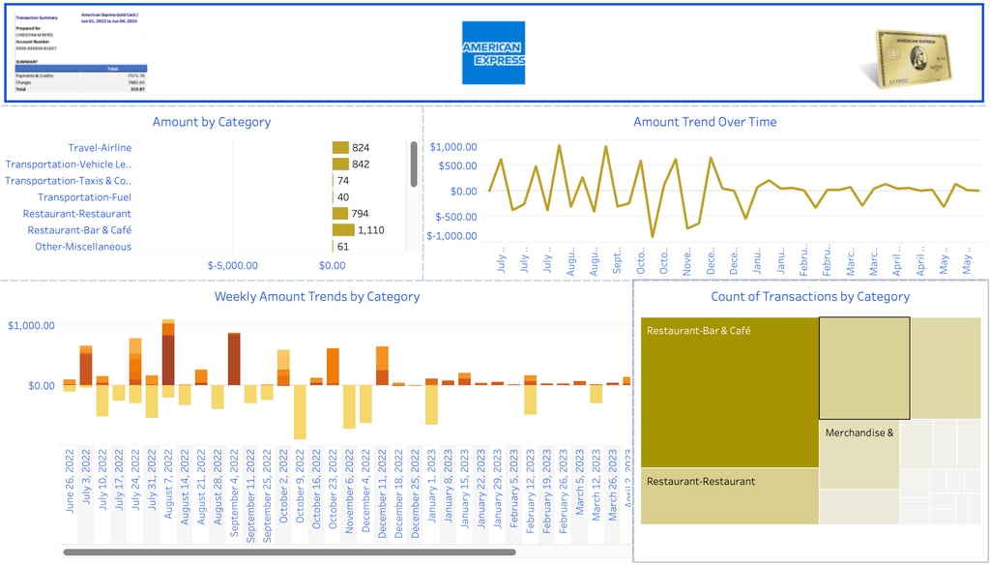The height and width of the screenshot is (566, 990).
Task: Click the value label 61
Action: [343, 247]
